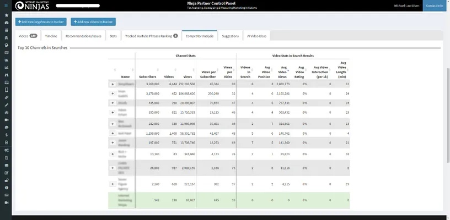
Task: Expand the first channel row with plus button
Action: pos(113,84)
